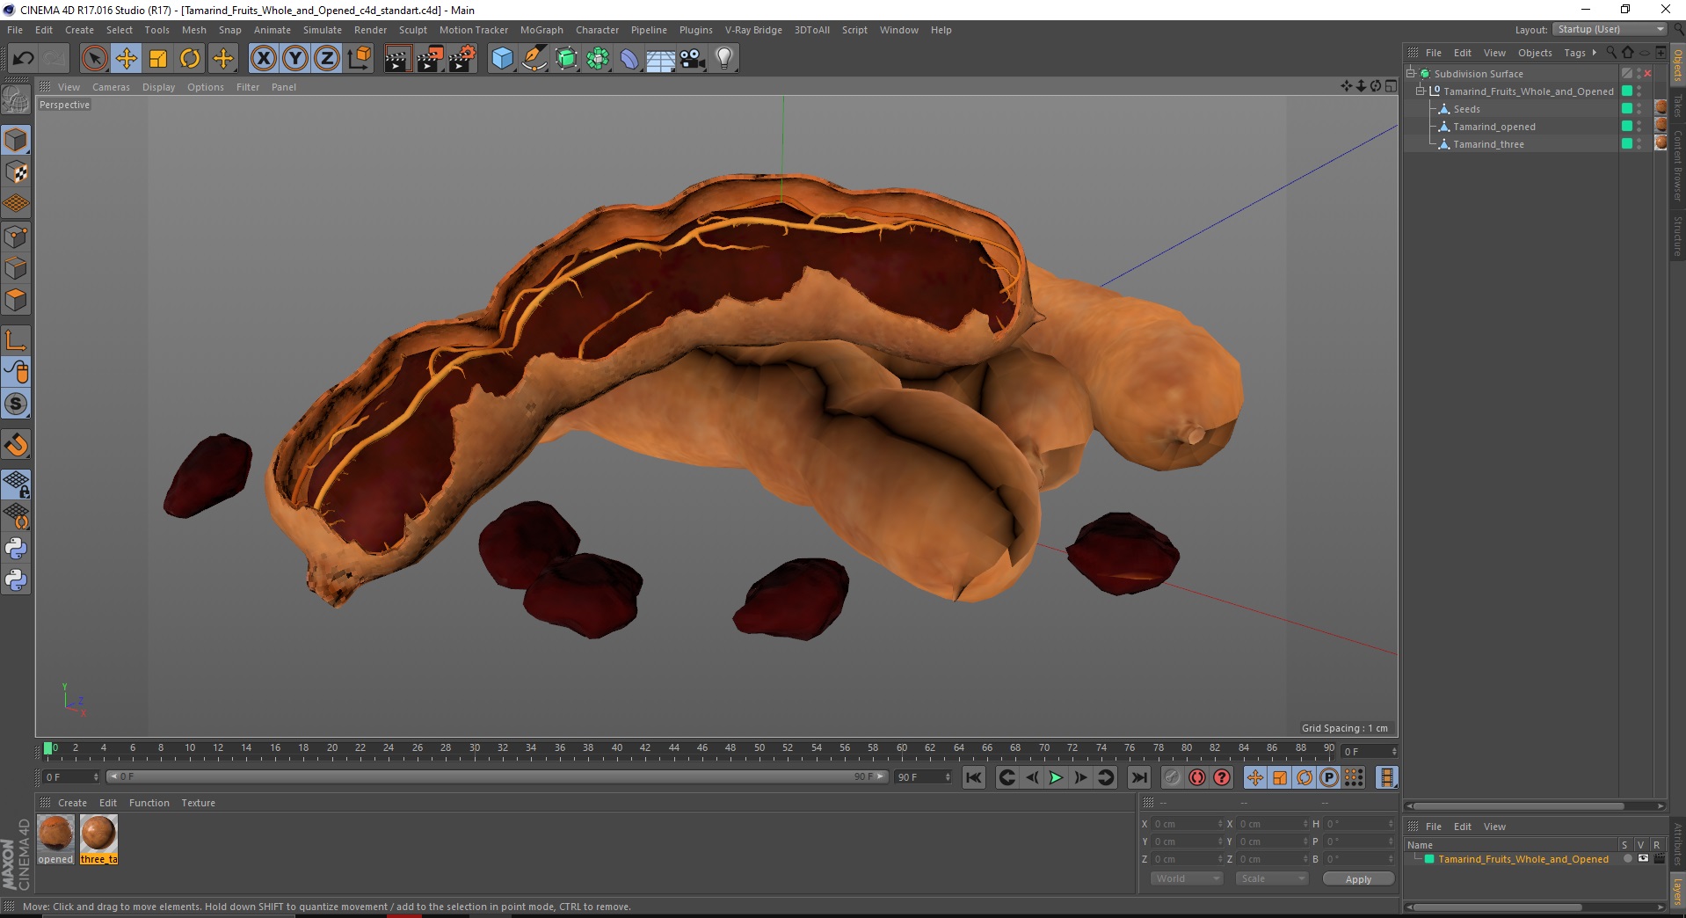
Task: Open the Layout dropdown Startup (User)
Action: pyautogui.click(x=1610, y=29)
